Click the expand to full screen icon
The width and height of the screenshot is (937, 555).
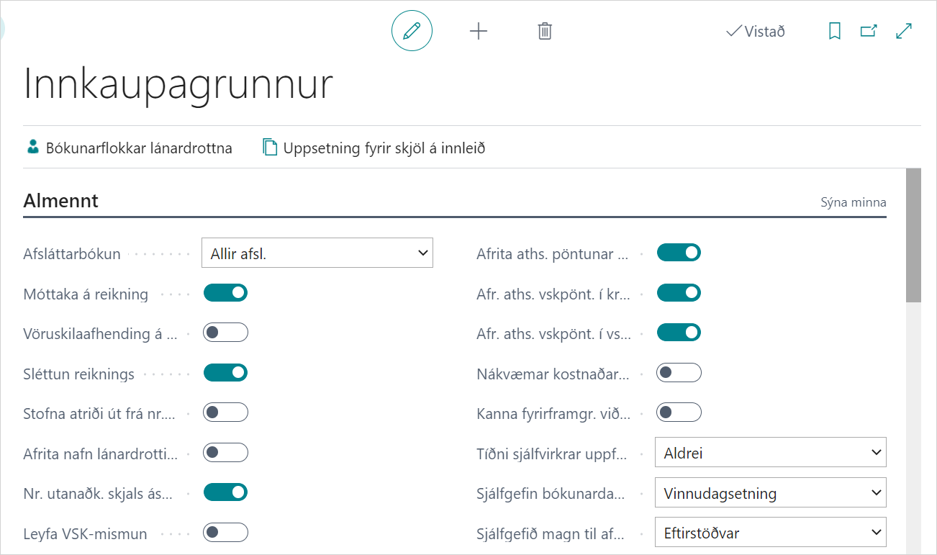pyautogui.click(x=904, y=31)
